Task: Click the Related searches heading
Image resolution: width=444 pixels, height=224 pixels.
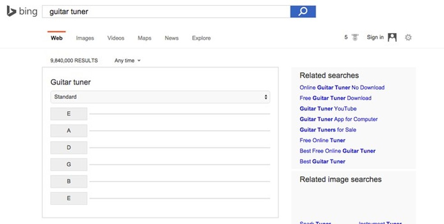Action: click(329, 75)
